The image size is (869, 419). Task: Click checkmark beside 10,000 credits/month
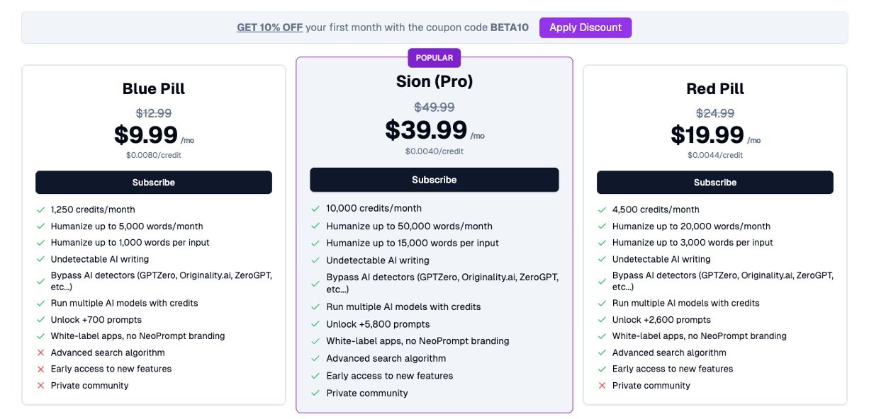point(315,209)
